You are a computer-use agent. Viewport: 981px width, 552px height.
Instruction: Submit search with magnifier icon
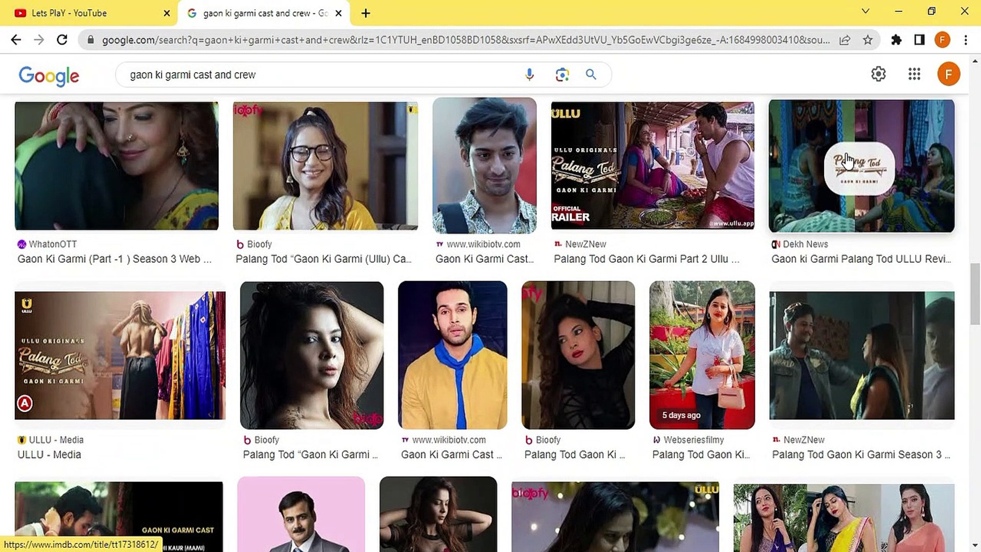pos(591,75)
